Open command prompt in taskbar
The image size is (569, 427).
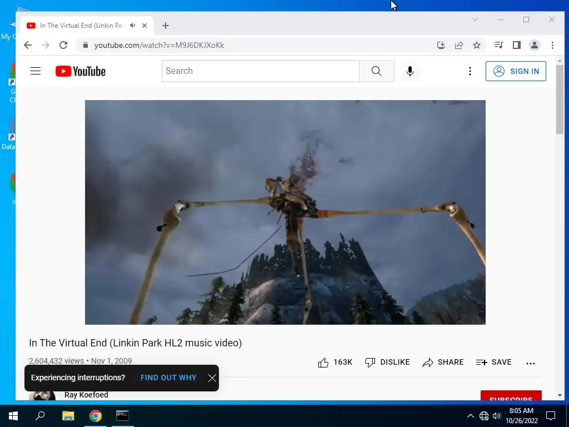[x=122, y=416]
